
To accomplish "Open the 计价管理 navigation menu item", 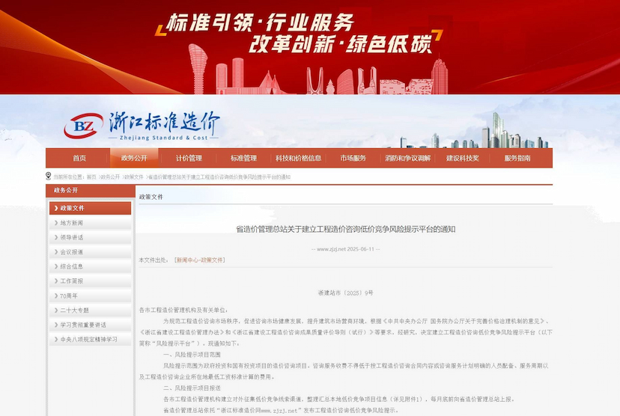I will click(x=189, y=158).
